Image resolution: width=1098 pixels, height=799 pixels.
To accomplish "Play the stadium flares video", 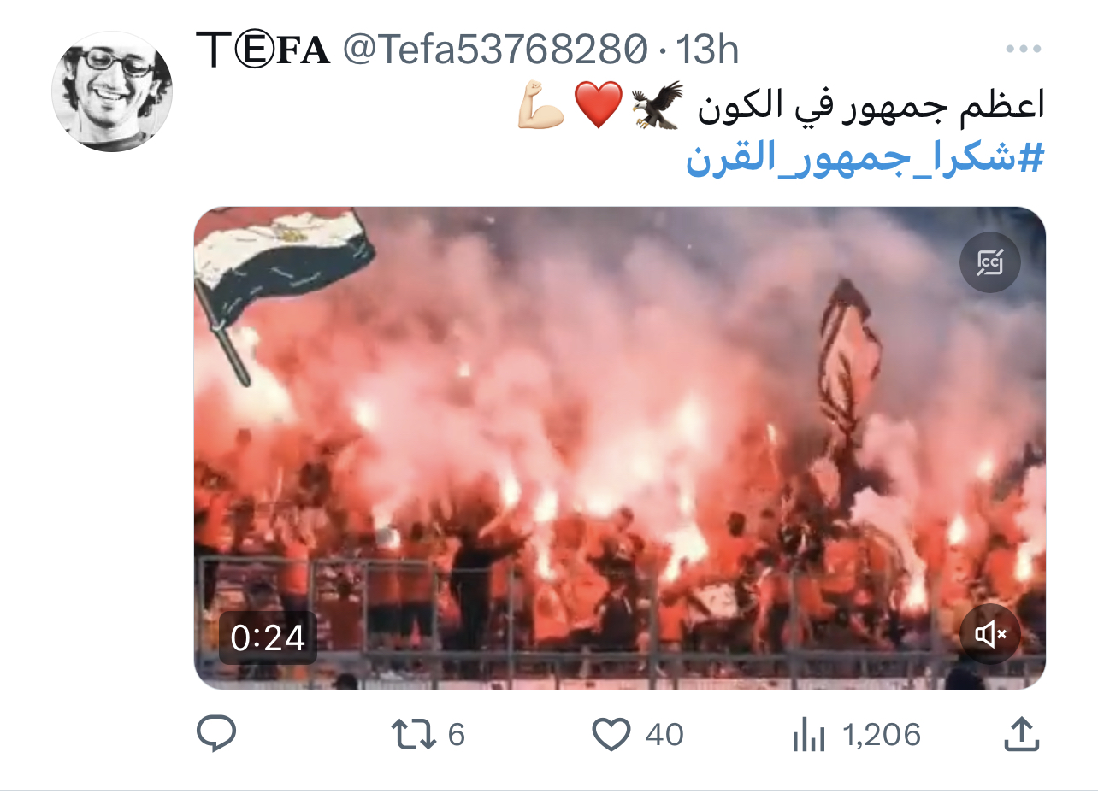I will click(x=620, y=448).
